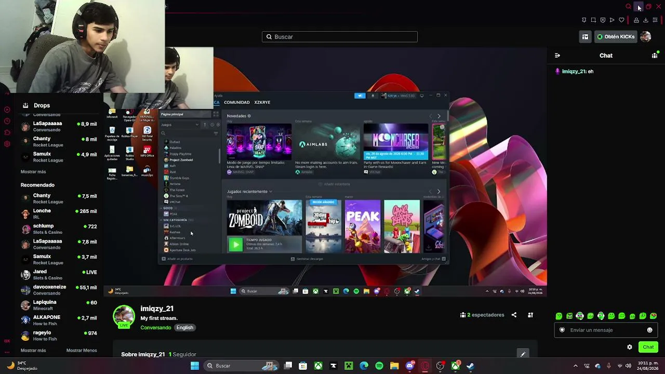Screen dimensions: 665x374
Task: Collapse SIN CATEGORÍA section in Steam library
Action: 175,220
